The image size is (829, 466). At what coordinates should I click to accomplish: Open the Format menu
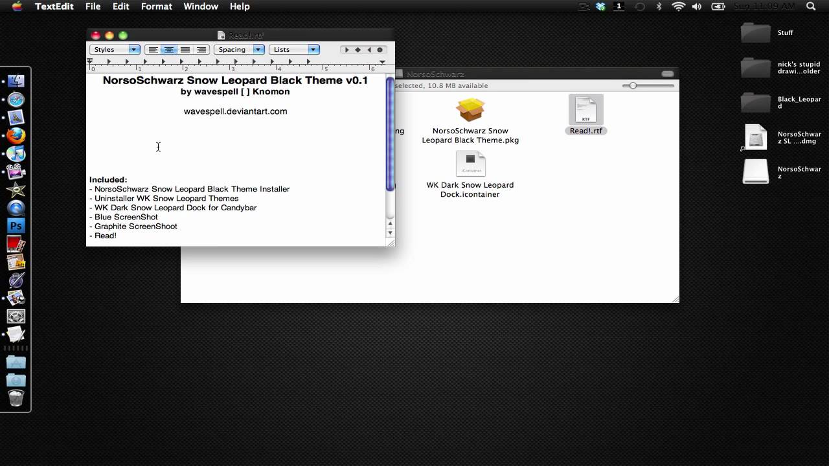157,6
